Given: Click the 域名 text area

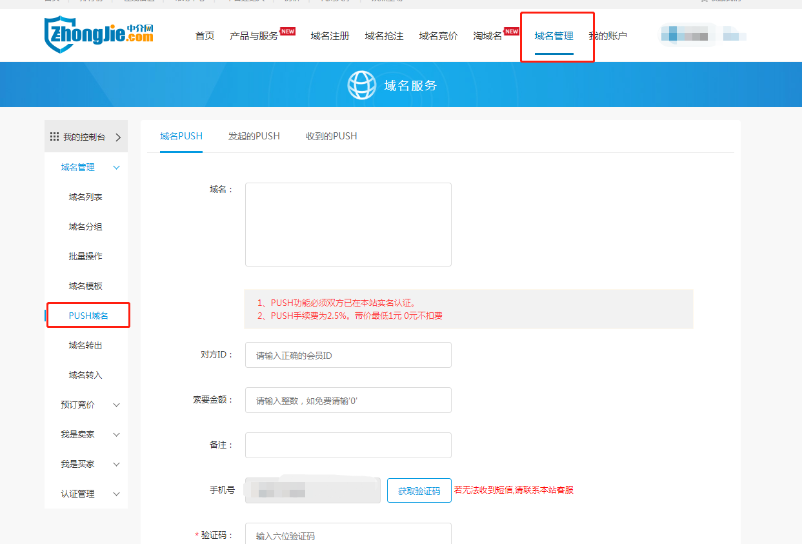Looking at the screenshot, I should (x=348, y=224).
